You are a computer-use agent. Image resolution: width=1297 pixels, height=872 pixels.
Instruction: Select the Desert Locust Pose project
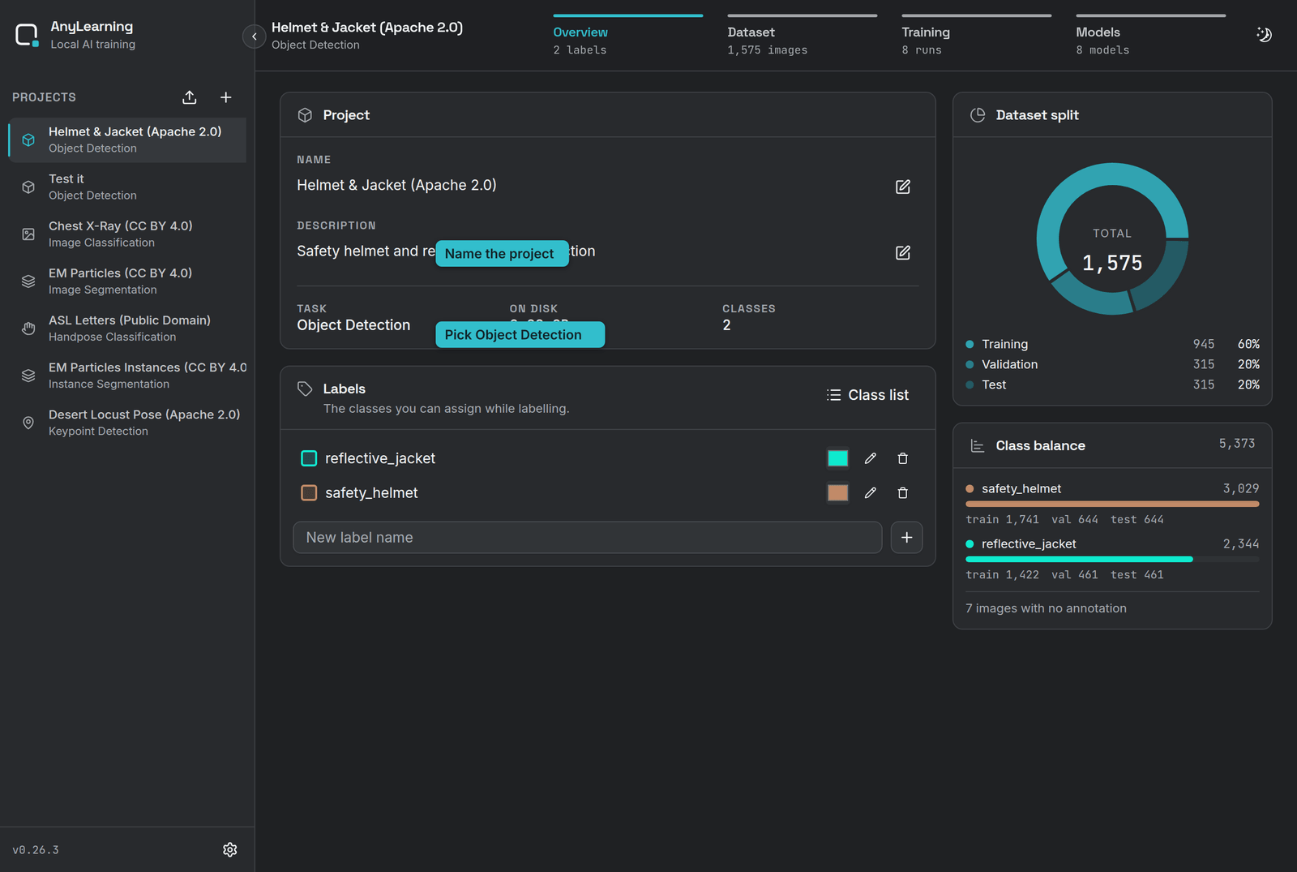click(127, 422)
